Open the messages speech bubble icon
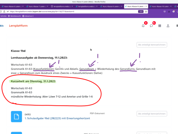The width and height of the screenshot is (178, 134). click(151, 26)
